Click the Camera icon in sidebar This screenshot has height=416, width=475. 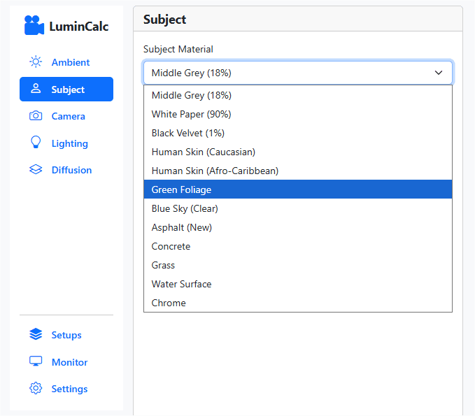(x=36, y=115)
